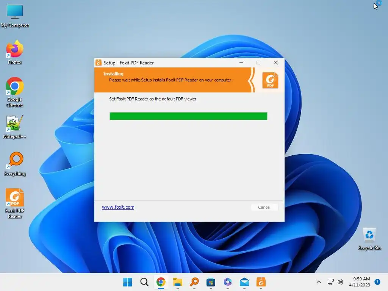388x291 pixels.
Task: Click the volume speaker icon in tray
Action: pos(340,282)
